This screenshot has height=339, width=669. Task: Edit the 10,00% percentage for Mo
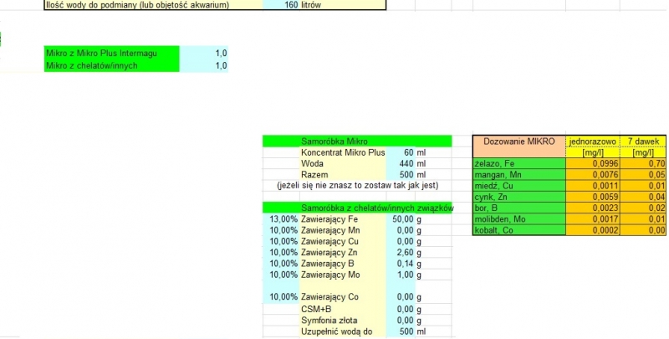[x=282, y=275]
